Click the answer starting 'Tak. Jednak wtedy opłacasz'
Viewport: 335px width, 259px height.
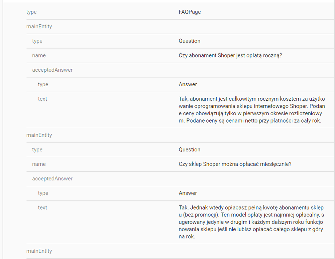[x=251, y=222]
